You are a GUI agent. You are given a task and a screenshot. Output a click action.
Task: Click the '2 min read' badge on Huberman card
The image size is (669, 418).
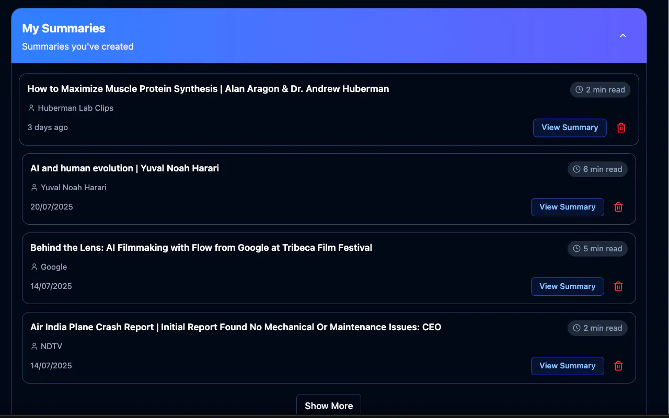[600, 90]
